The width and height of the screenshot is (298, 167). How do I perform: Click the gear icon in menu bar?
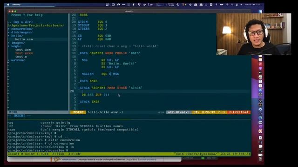pyautogui.click(x=190, y=5)
